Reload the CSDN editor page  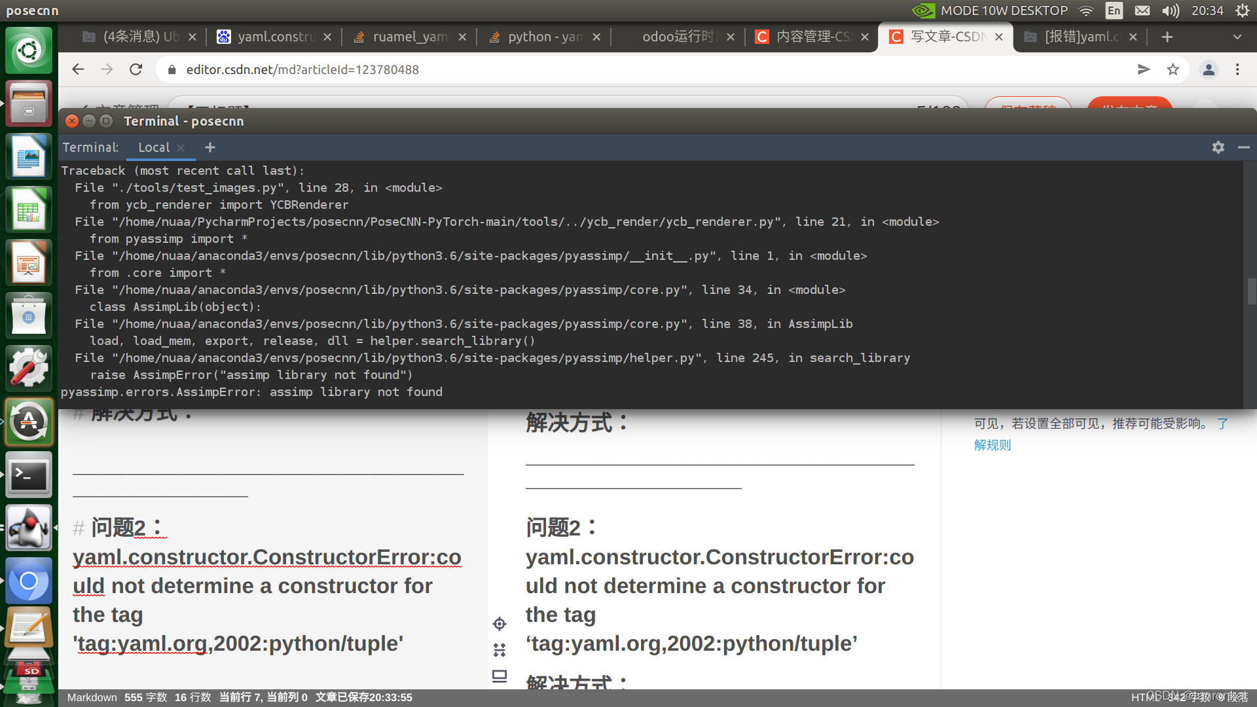[136, 69]
